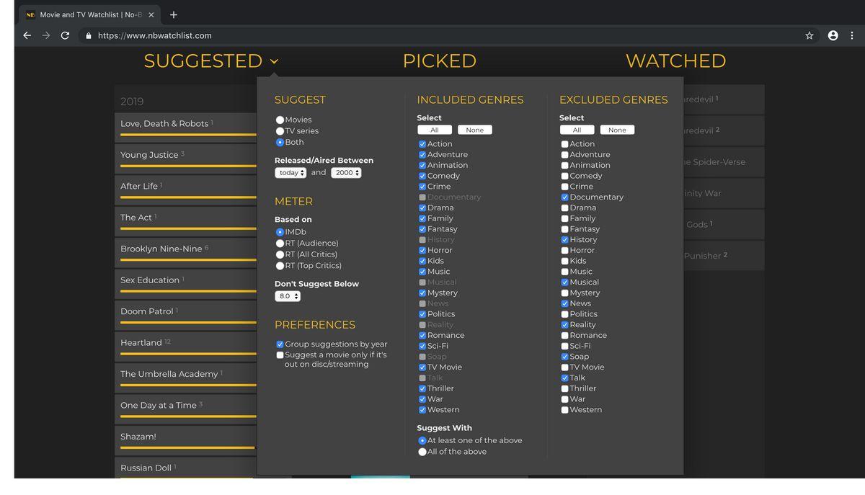
Task: Switch to the Watched tab
Action: [x=675, y=61]
